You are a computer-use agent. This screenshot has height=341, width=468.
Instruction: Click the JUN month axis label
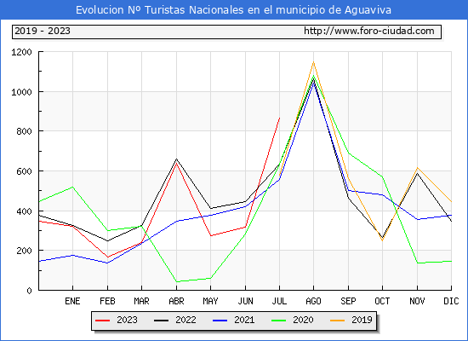[x=245, y=301]
